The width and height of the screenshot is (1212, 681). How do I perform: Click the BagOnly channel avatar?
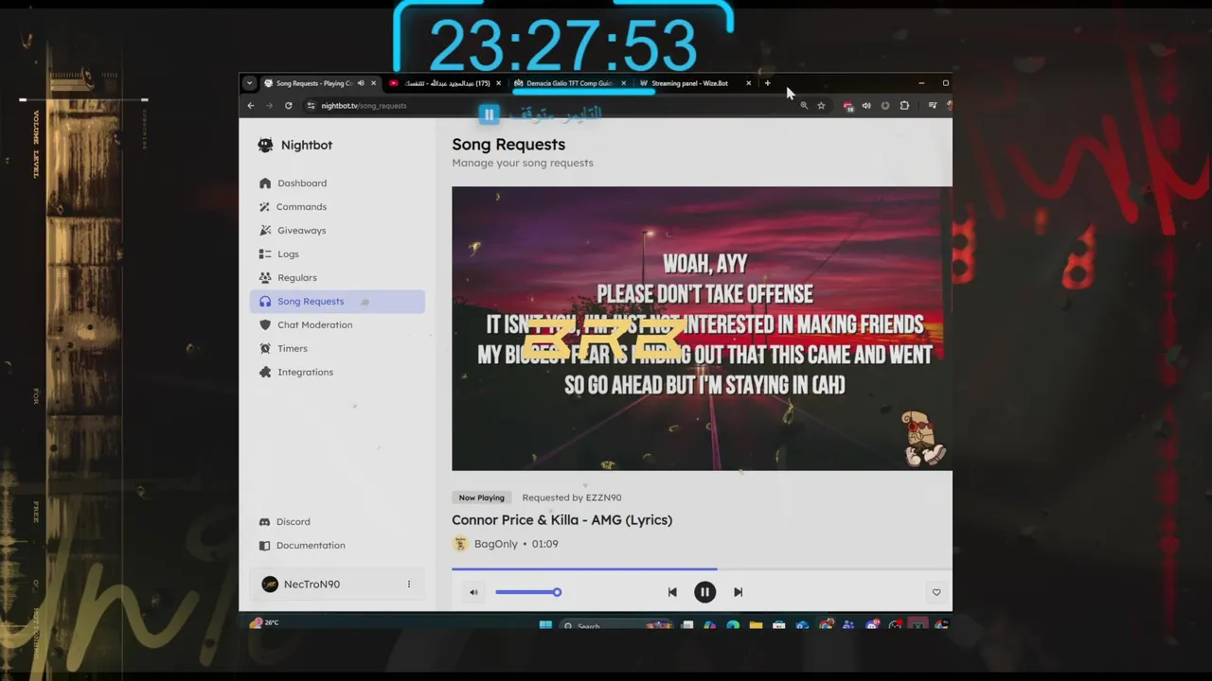[x=460, y=544]
